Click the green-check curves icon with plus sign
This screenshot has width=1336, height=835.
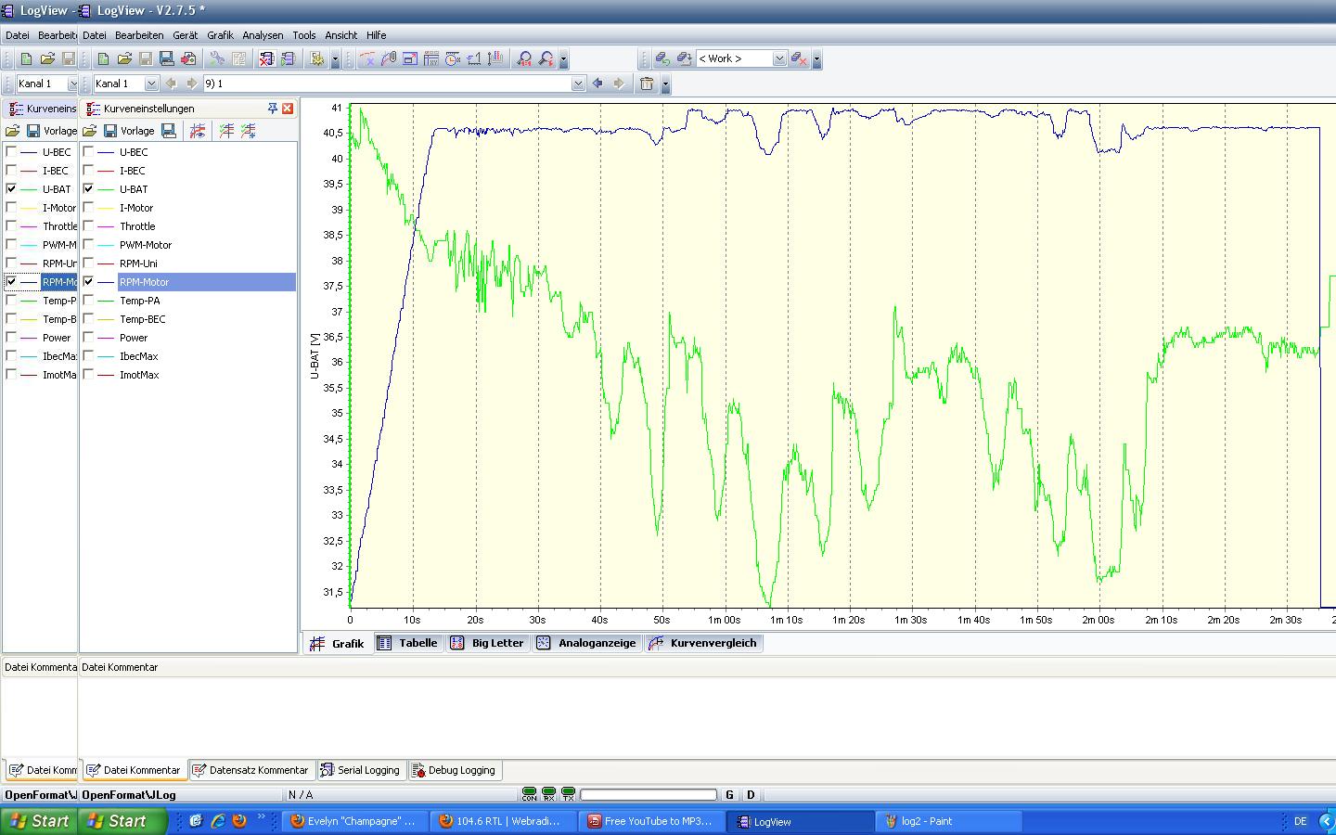(248, 131)
